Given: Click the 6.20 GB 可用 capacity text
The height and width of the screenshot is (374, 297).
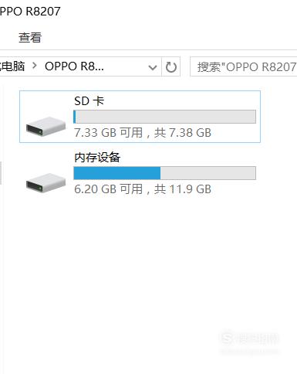Looking at the screenshot, I should pyautogui.click(x=108, y=189).
